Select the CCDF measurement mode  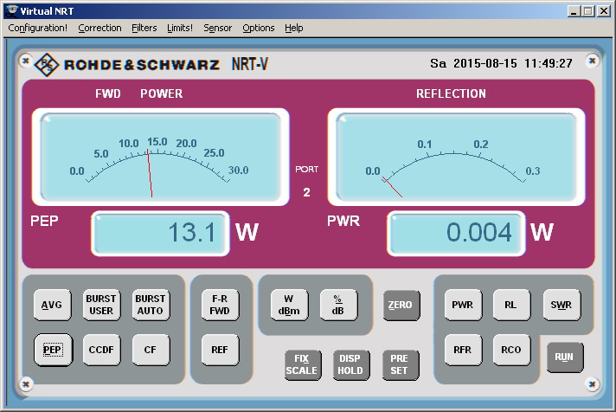click(x=101, y=350)
